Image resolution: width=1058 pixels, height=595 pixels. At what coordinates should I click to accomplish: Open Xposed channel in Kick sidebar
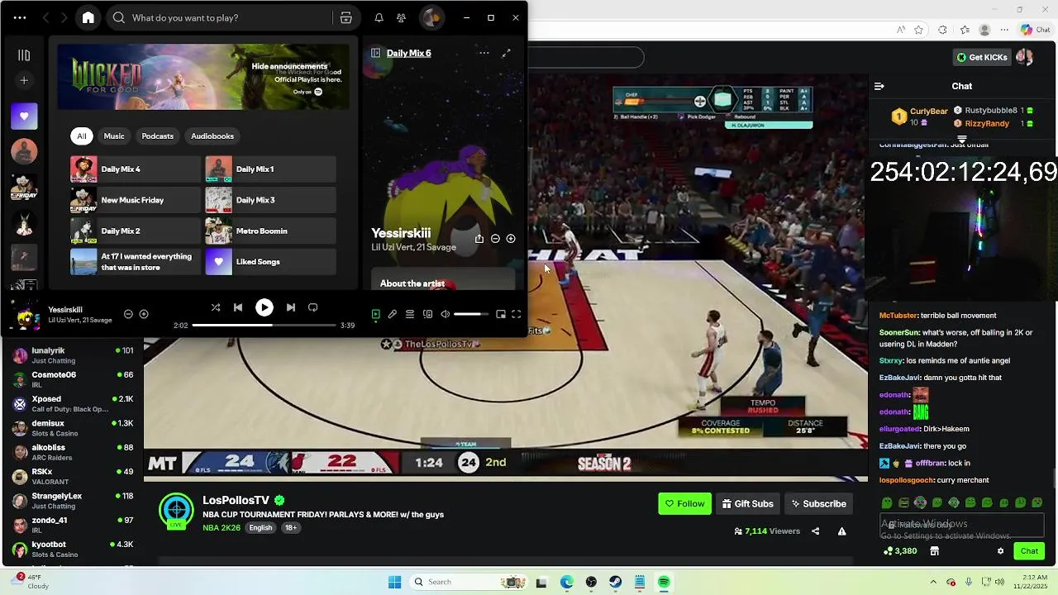pos(73,403)
